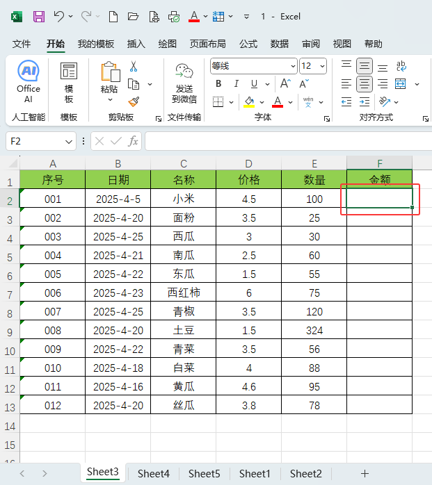Click the wrap text ab icon
The height and width of the screenshot is (485, 432).
point(401,66)
